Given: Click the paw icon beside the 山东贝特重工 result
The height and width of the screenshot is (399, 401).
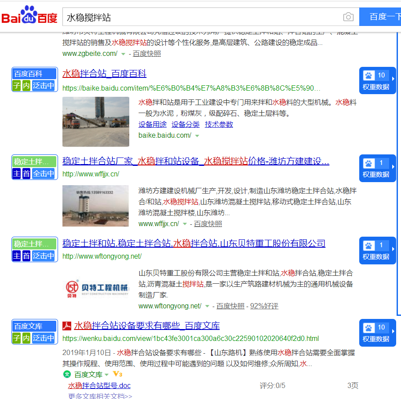Looking at the screenshot, I should (x=368, y=245).
